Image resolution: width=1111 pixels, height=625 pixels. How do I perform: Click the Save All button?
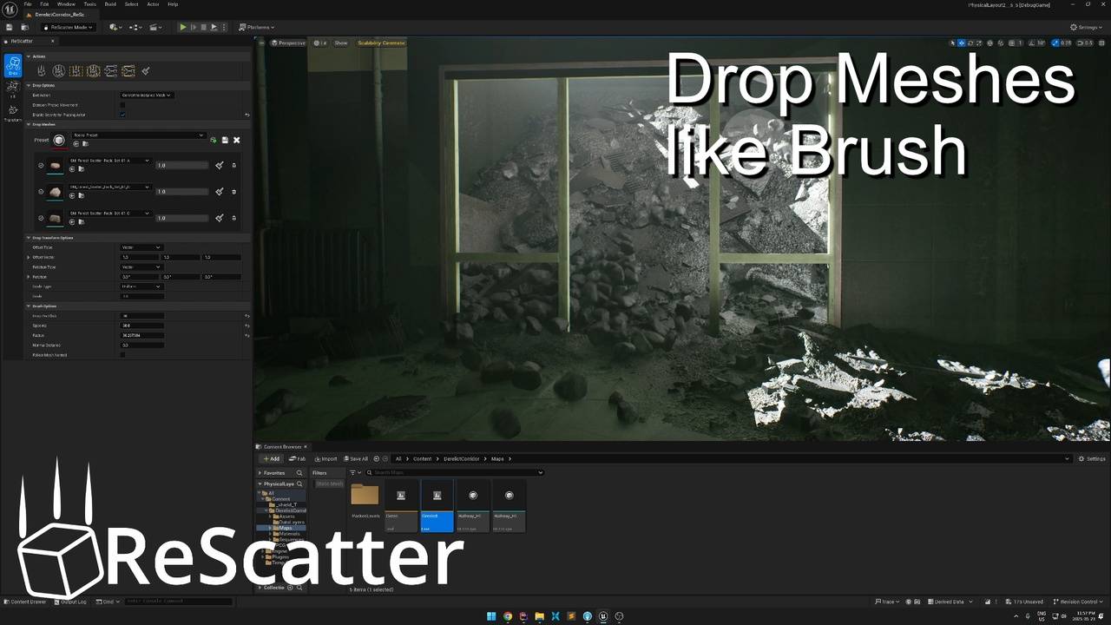coord(356,458)
